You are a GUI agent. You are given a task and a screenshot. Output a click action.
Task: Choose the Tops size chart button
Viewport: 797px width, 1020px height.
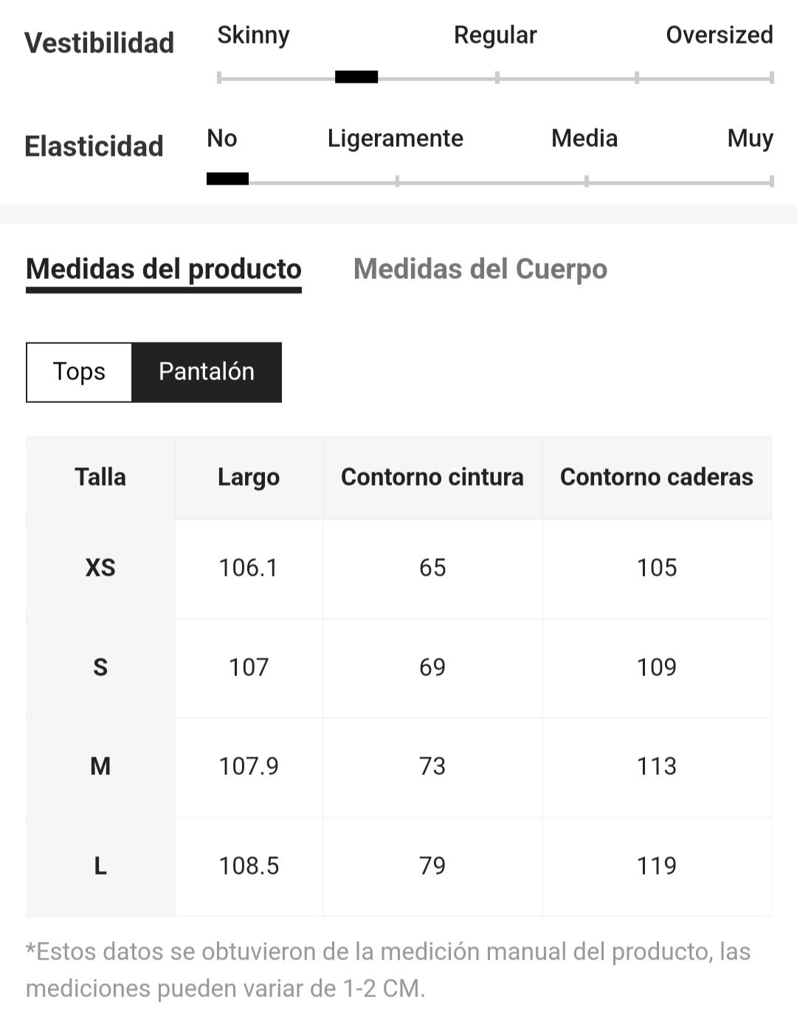click(79, 372)
